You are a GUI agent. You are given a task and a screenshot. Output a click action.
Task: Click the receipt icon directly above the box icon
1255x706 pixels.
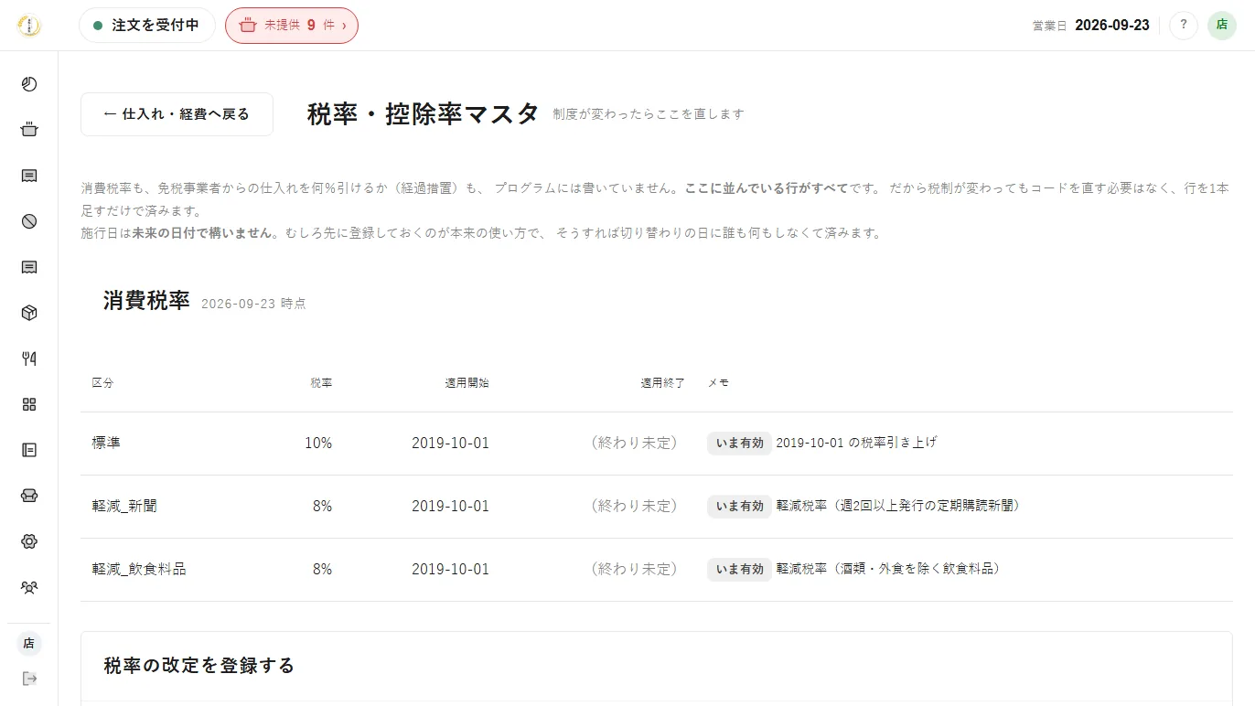(x=29, y=267)
